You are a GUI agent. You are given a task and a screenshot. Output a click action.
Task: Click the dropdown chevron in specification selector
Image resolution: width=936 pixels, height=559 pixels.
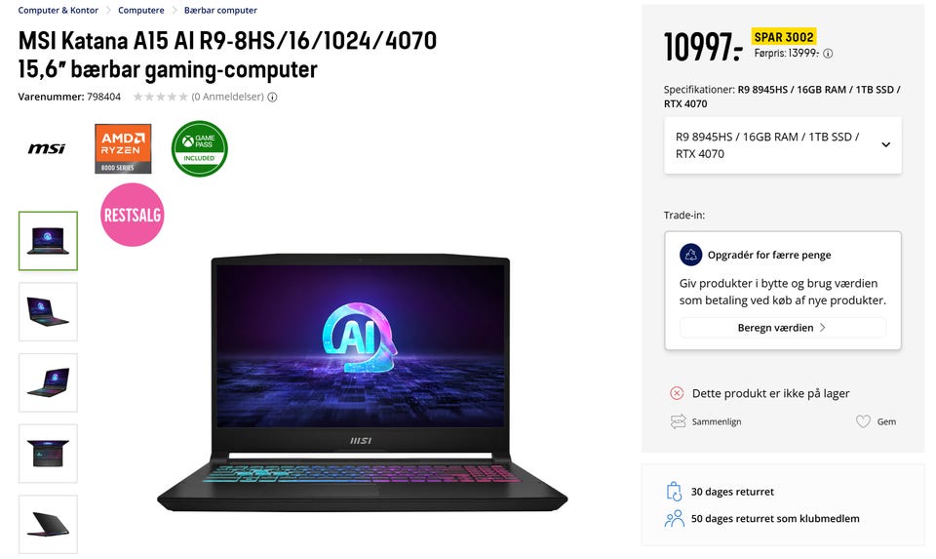pos(886,145)
